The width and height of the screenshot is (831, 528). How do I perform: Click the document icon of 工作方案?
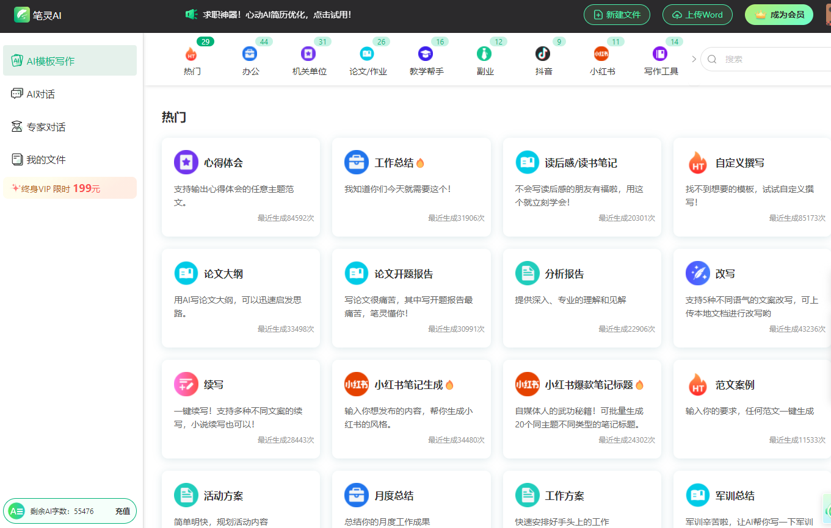(x=527, y=495)
